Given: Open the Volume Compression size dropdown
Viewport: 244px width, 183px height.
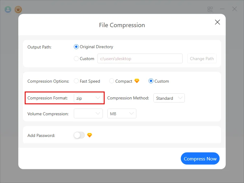Looking at the screenshot, I should [88, 114].
